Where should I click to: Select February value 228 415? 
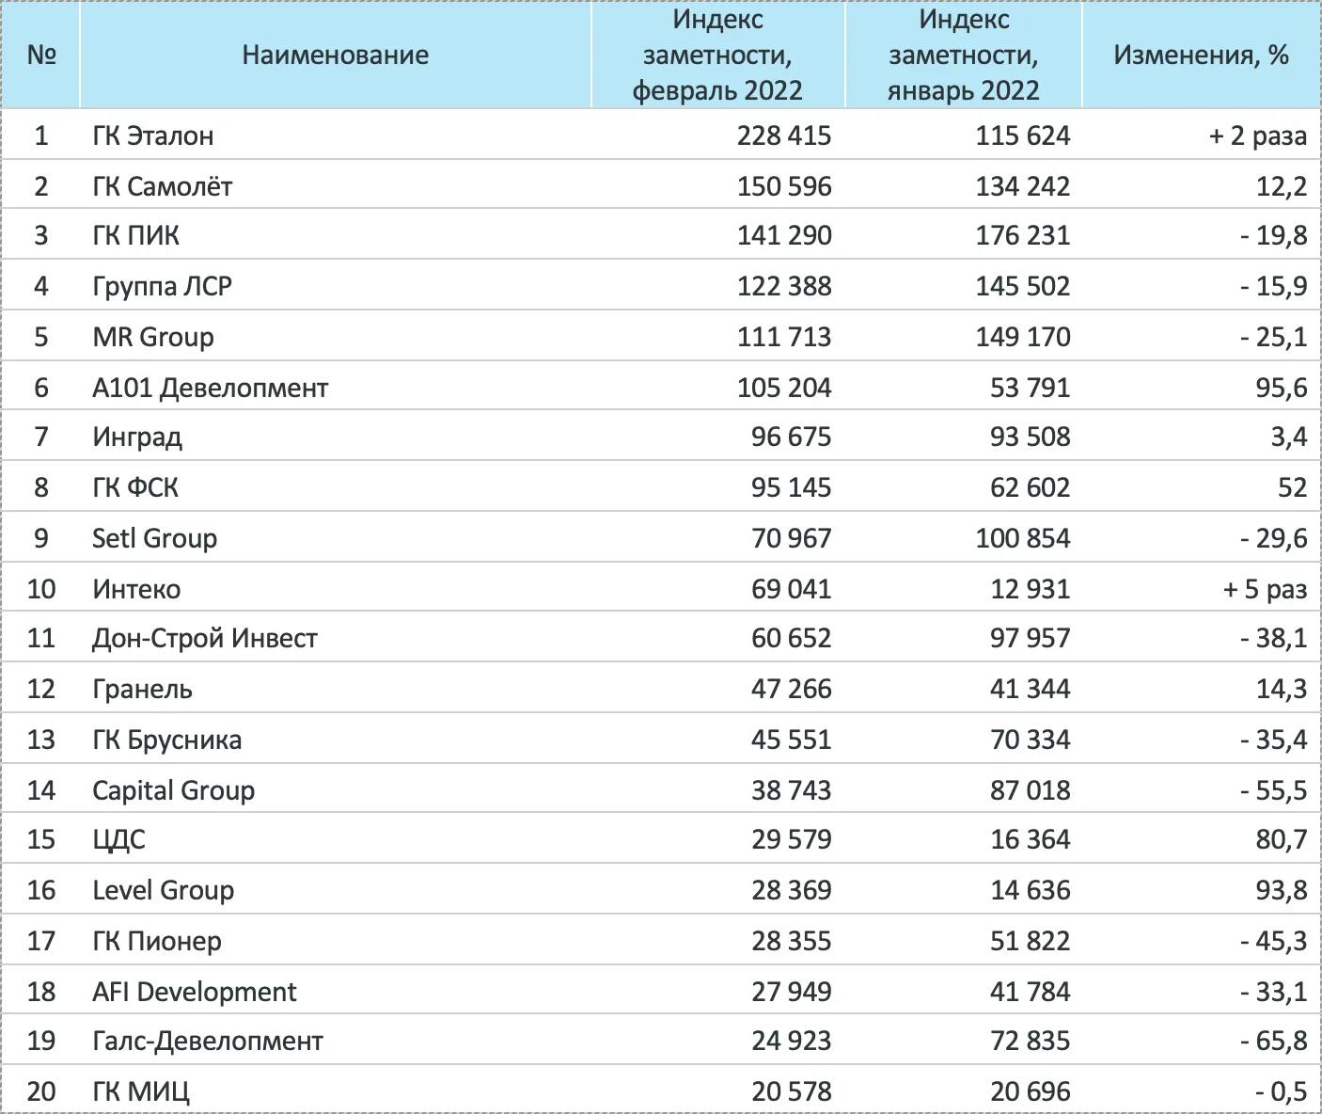[x=784, y=135]
